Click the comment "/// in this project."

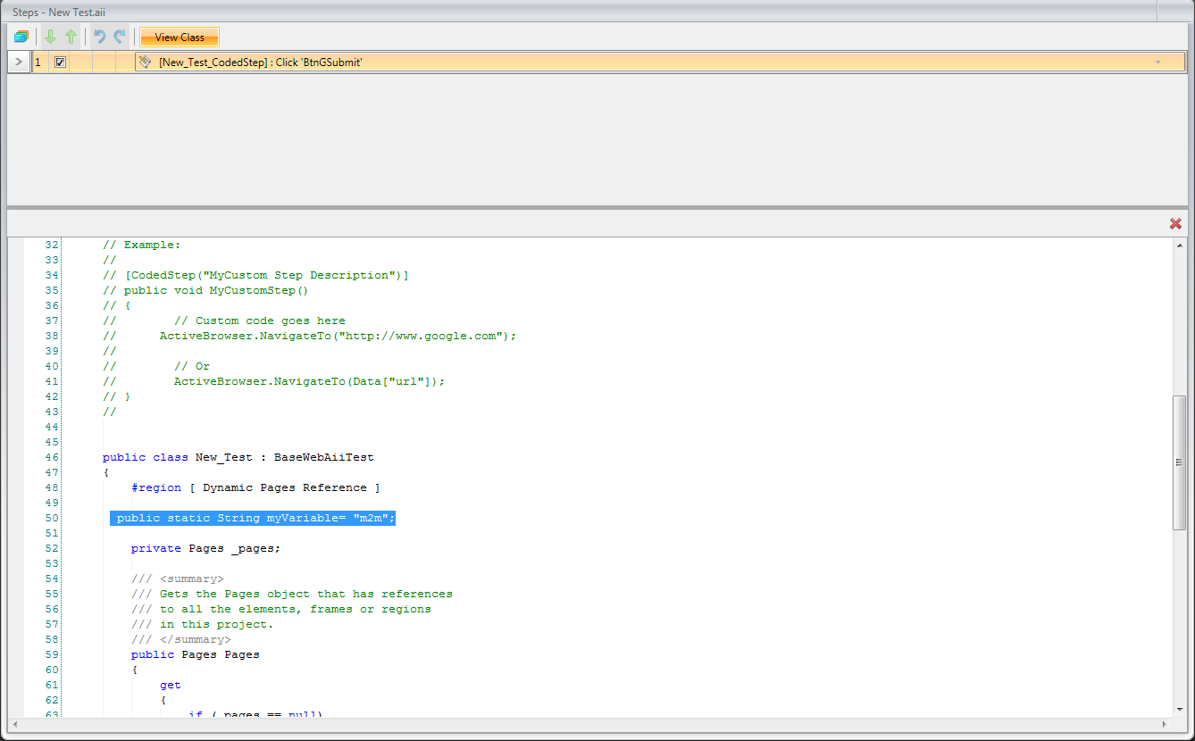point(203,624)
